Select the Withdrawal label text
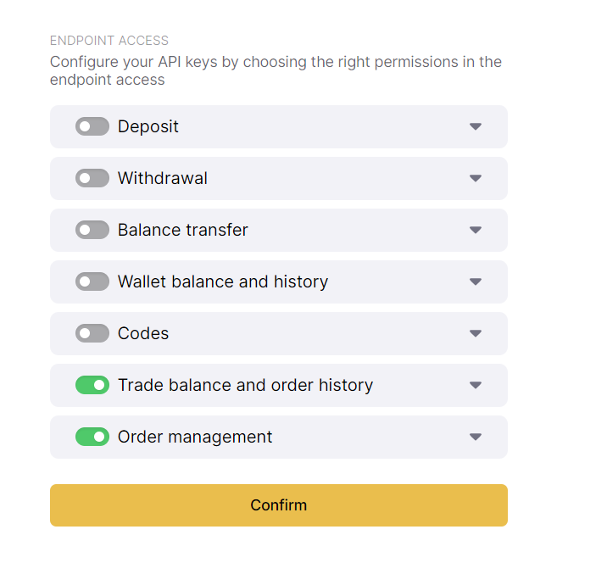 coord(163,178)
